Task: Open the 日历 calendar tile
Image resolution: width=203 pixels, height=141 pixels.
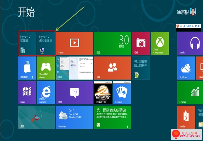Action: 112,43
